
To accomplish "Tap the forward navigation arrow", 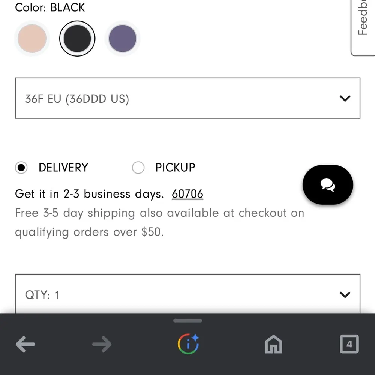I will click(x=102, y=344).
